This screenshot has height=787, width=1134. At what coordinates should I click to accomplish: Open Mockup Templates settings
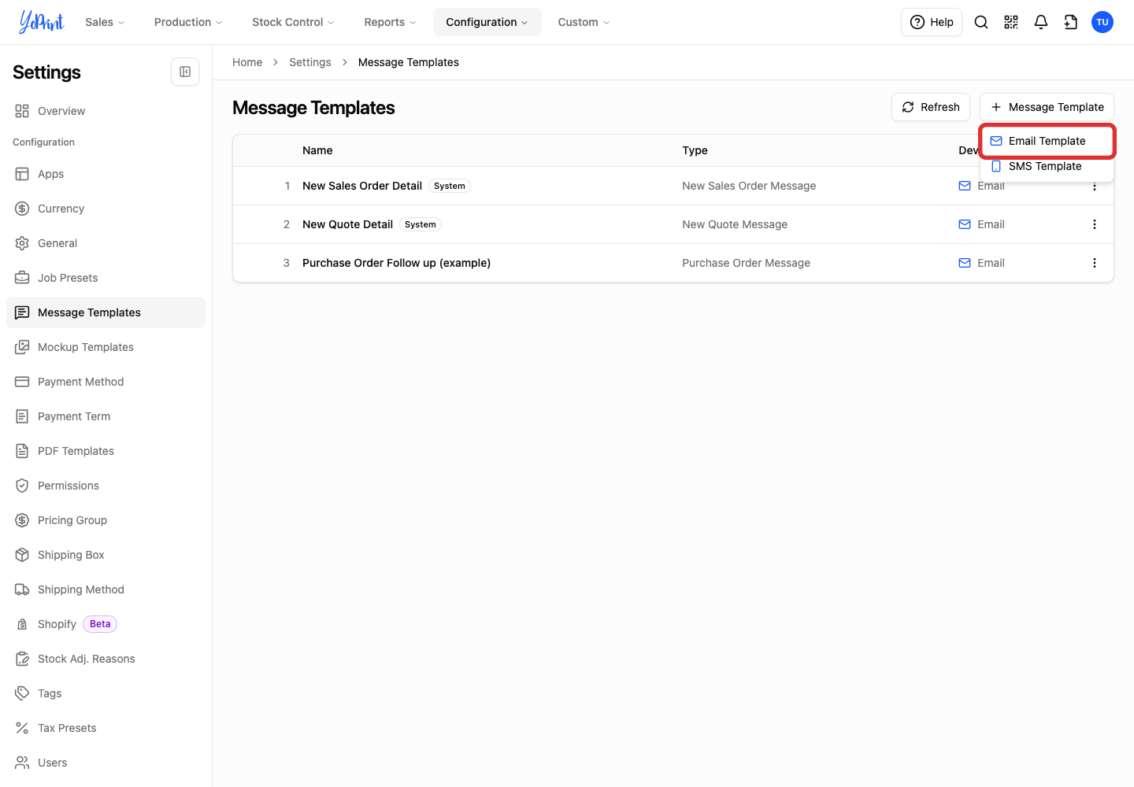106,347
